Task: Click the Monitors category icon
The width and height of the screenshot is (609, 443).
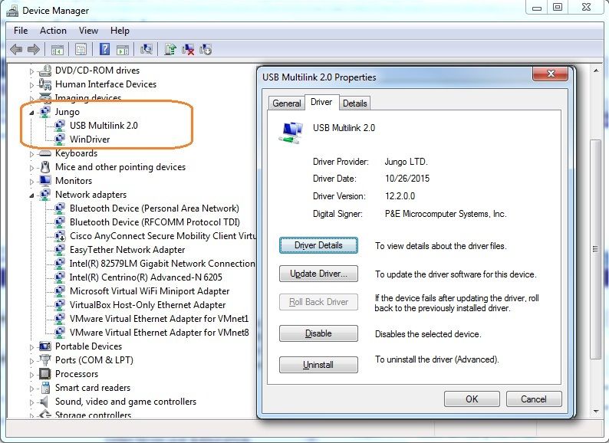Action: point(45,181)
